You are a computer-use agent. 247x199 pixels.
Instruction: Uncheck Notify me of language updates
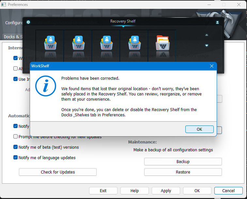[16, 158]
